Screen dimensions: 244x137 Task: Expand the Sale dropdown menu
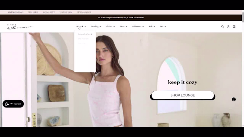point(163,26)
